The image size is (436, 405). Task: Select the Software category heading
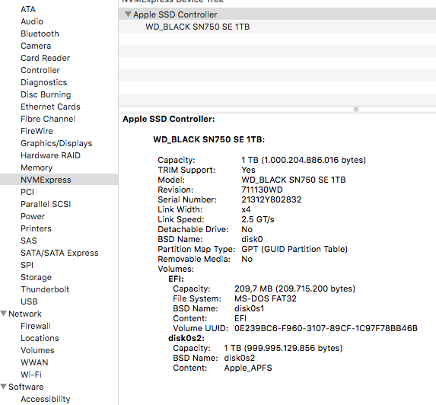[26, 387]
